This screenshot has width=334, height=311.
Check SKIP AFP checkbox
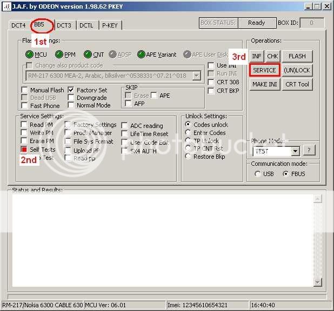coord(129,104)
